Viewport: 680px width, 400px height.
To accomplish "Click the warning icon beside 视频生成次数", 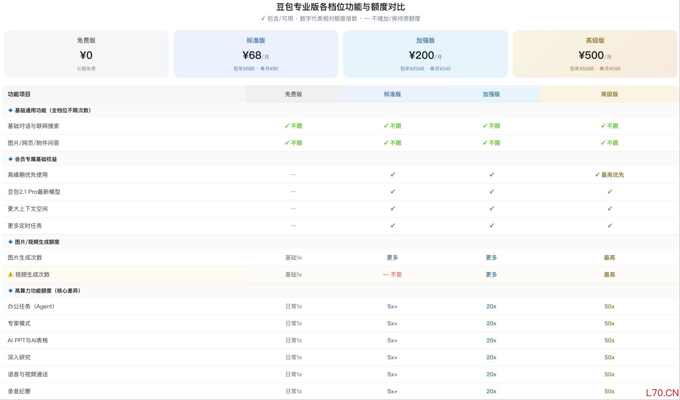I will pyautogui.click(x=11, y=275).
